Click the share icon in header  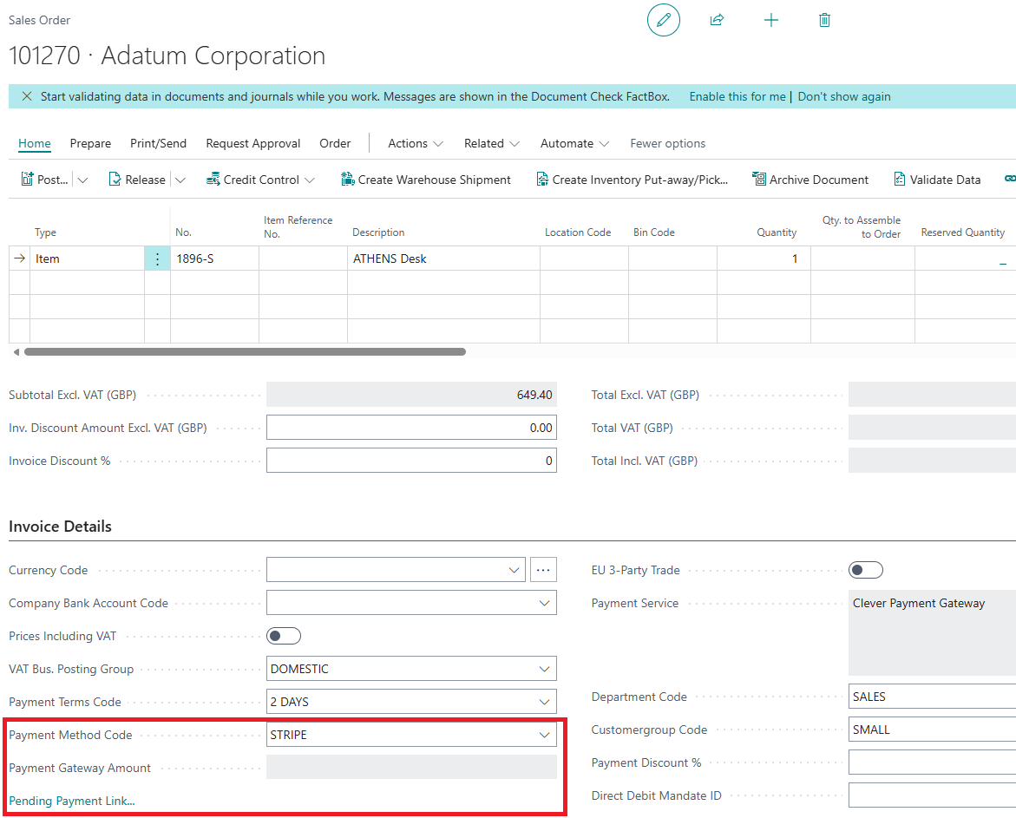[x=717, y=20]
